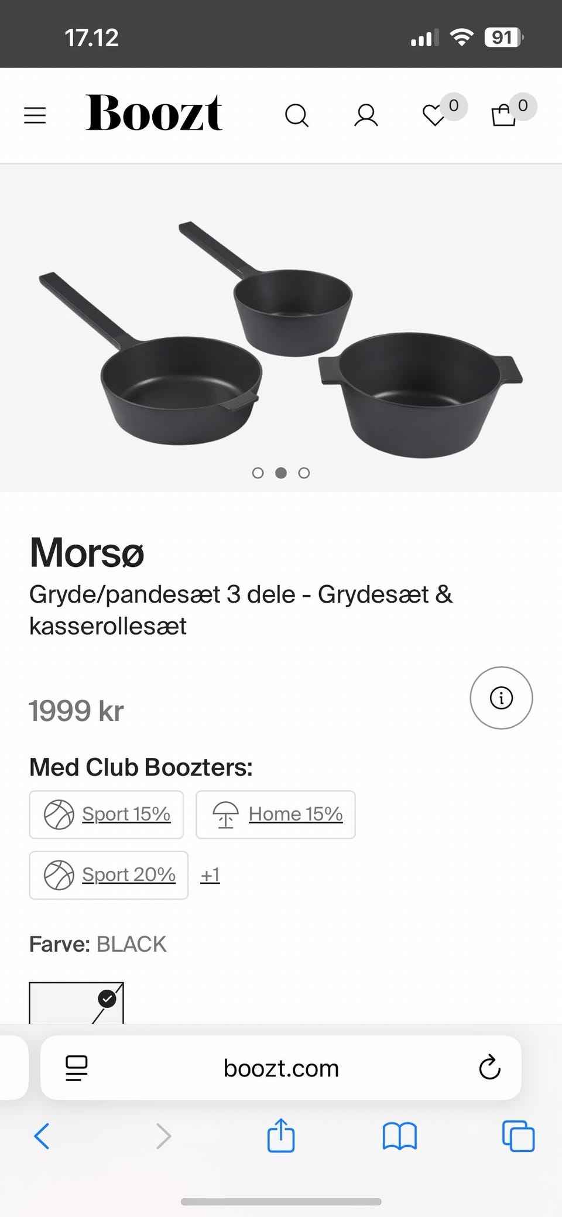
Task: Go back to previous page
Action: [x=42, y=1136]
